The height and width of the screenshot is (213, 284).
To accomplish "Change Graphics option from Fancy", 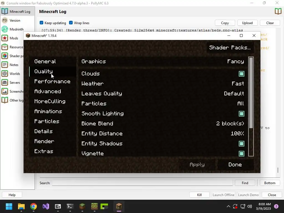I will 163,62.
